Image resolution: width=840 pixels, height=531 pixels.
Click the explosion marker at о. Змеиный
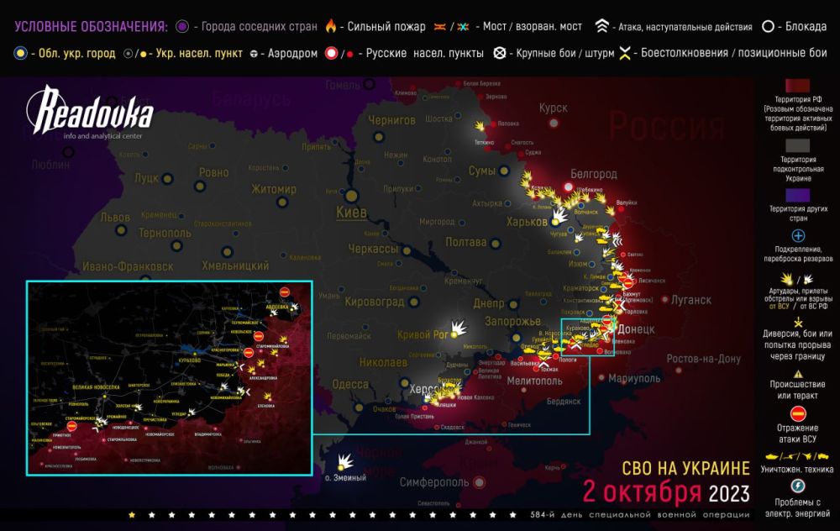pos(344,461)
